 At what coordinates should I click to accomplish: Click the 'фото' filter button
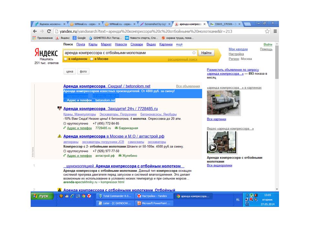(x=83, y=72)
